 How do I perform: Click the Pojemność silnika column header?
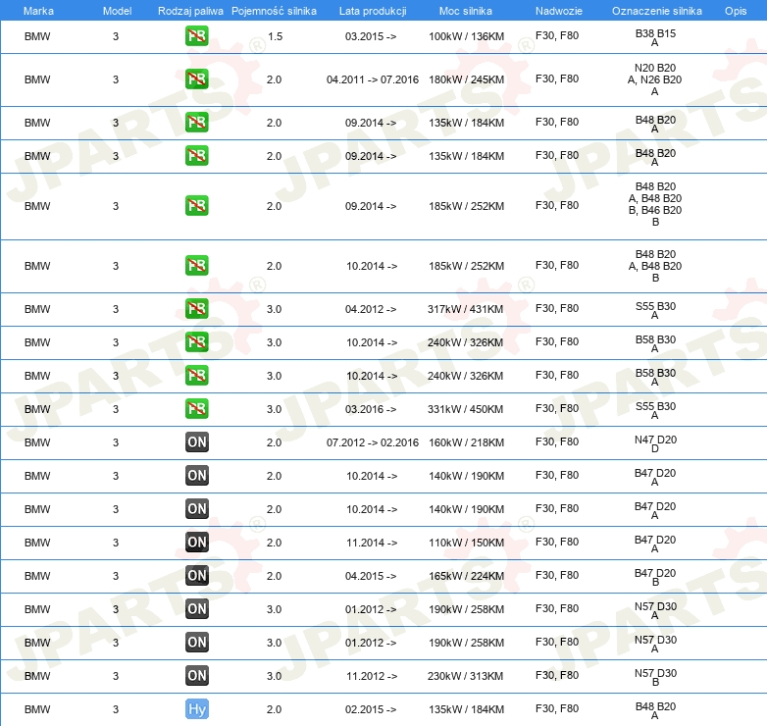click(x=274, y=10)
